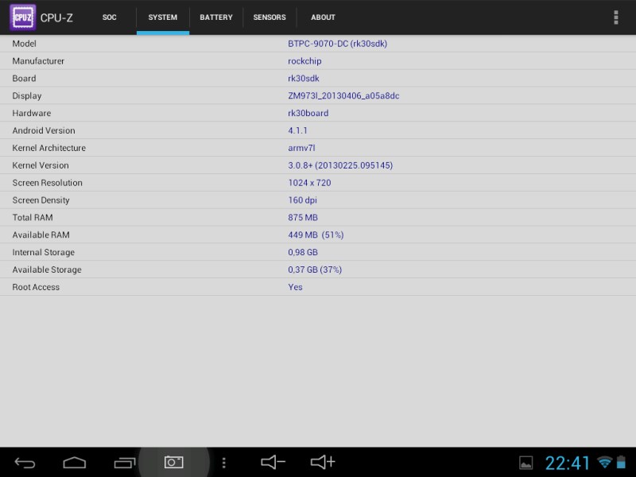Lower volume with the speaker minus icon
Viewport: 636px width, 477px height.
(273, 462)
